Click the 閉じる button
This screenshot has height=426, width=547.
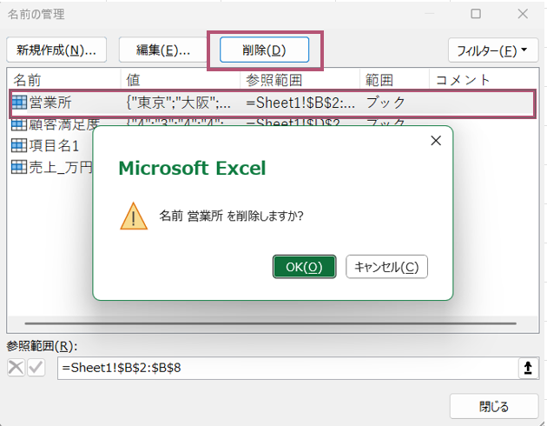[x=494, y=407]
